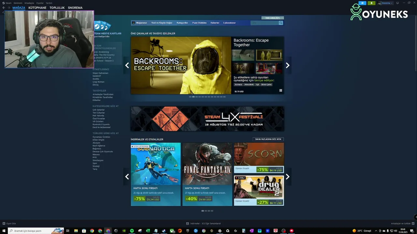The image size is (417, 234).
Task: Switch to the SNOREMA profile tab
Action: click(75, 7)
